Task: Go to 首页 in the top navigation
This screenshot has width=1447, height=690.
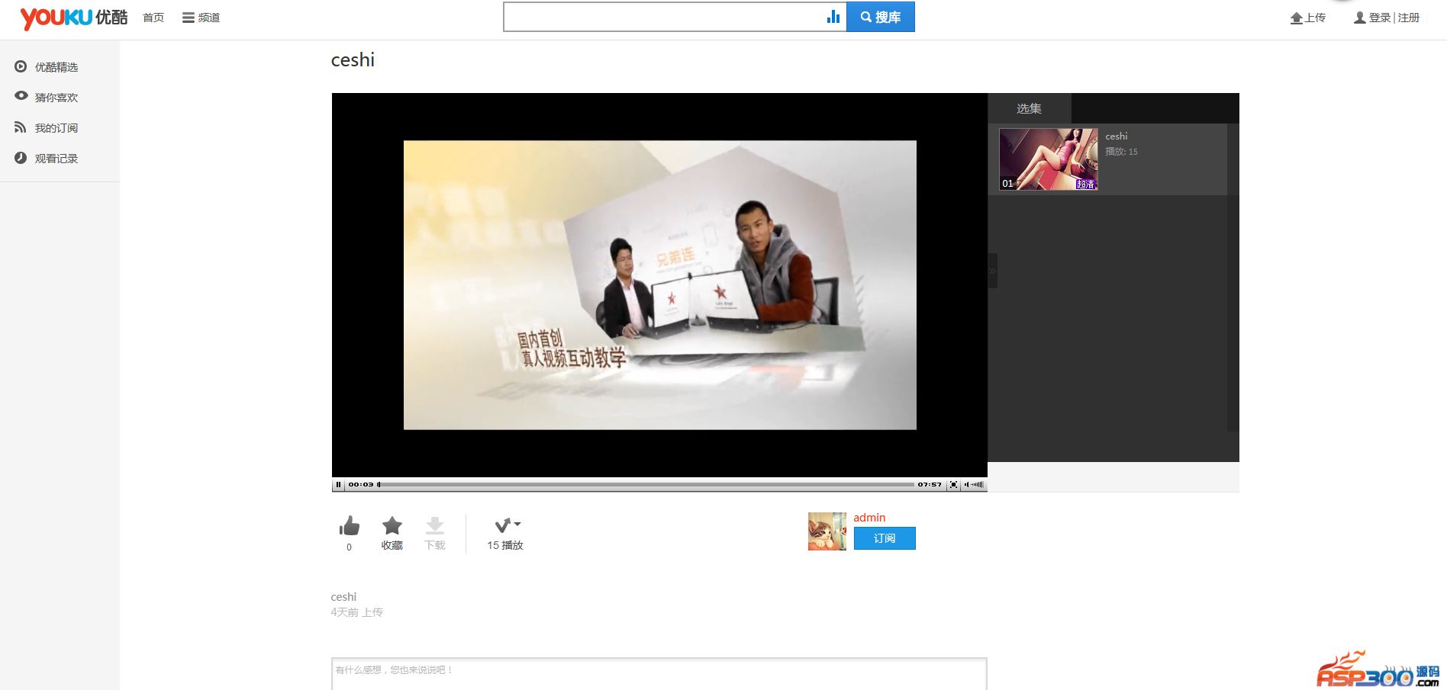Action: point(153,18)
